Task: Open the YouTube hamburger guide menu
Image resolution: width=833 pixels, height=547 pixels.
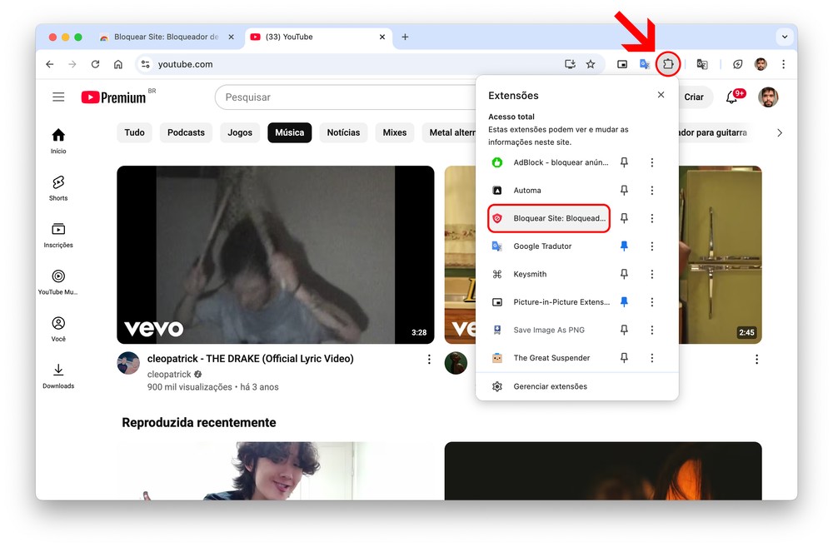Action: [x=58, y=97]
